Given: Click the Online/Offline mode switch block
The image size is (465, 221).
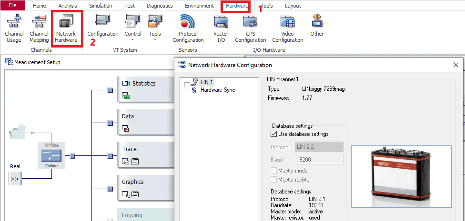Looking at the screenshot, I should pos(51,155).
